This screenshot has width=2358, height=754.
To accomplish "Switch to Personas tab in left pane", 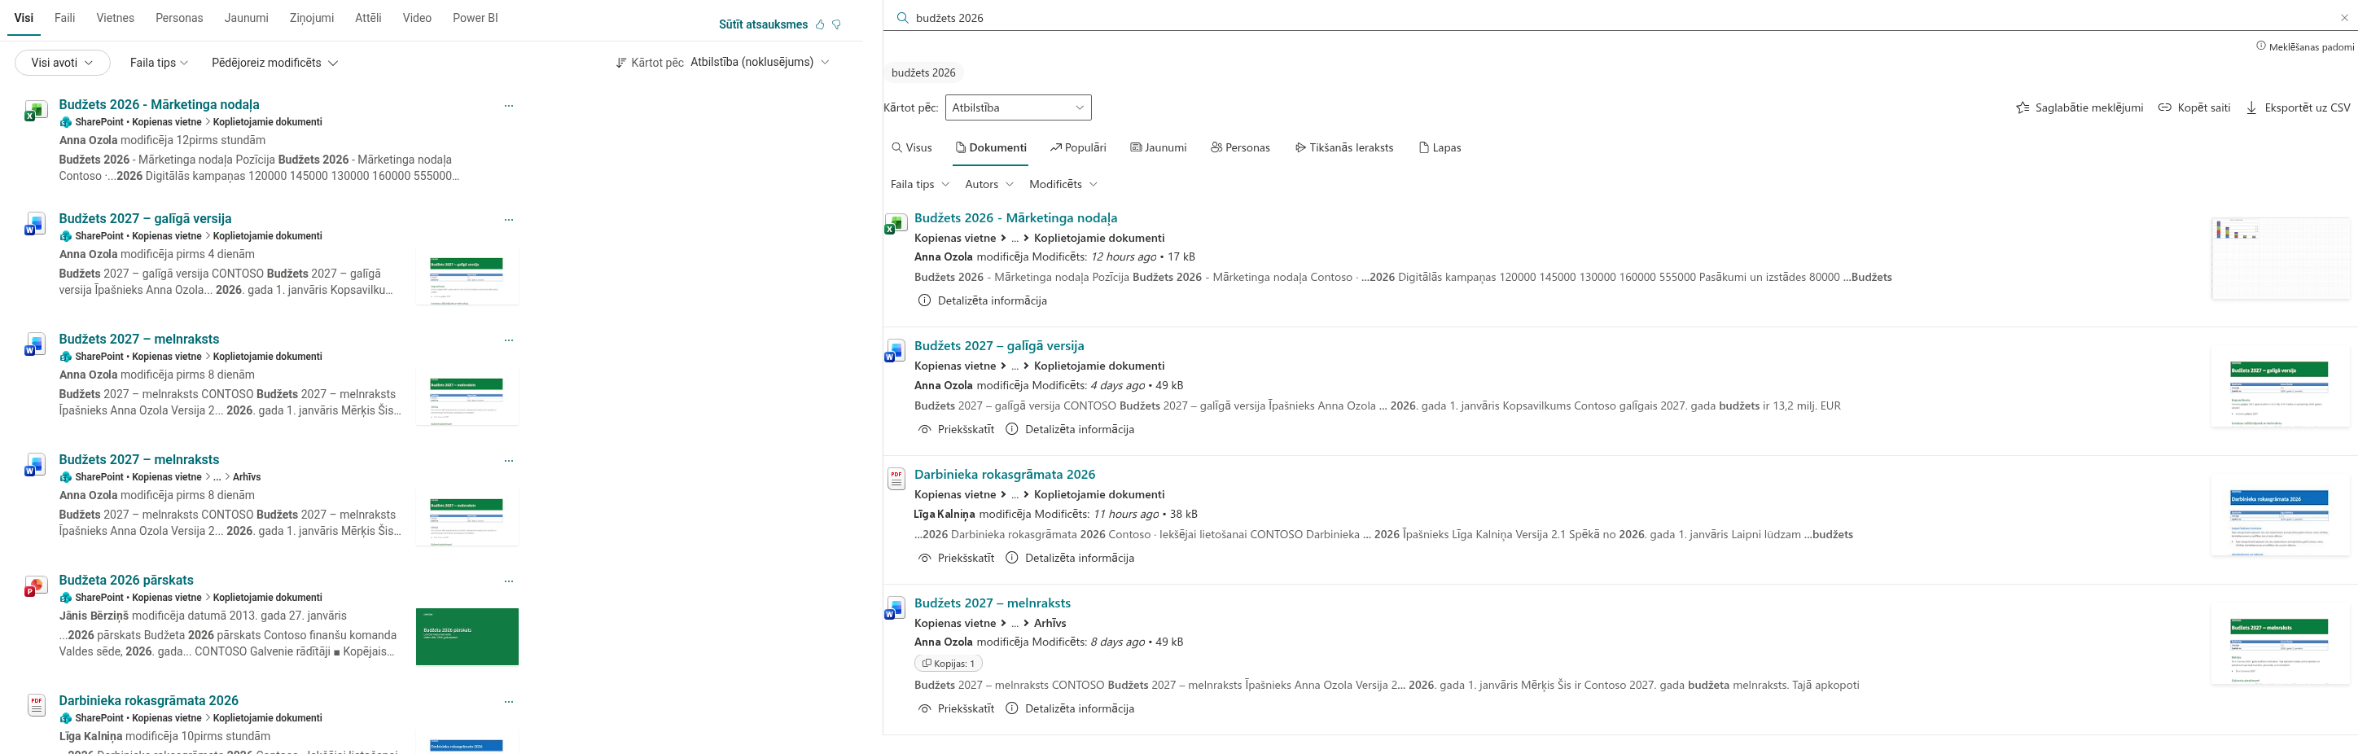I will [179, 17].
